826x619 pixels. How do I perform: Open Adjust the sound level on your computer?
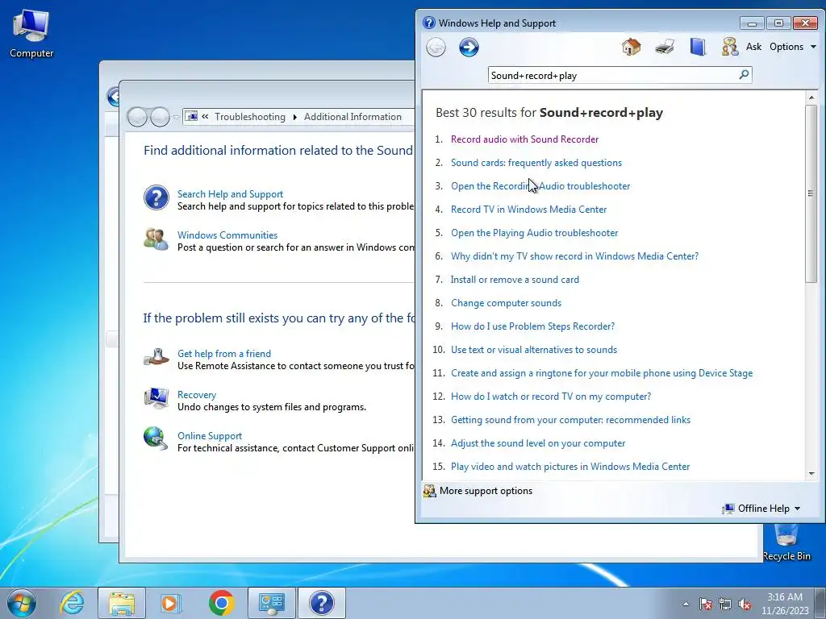point(538,443)
